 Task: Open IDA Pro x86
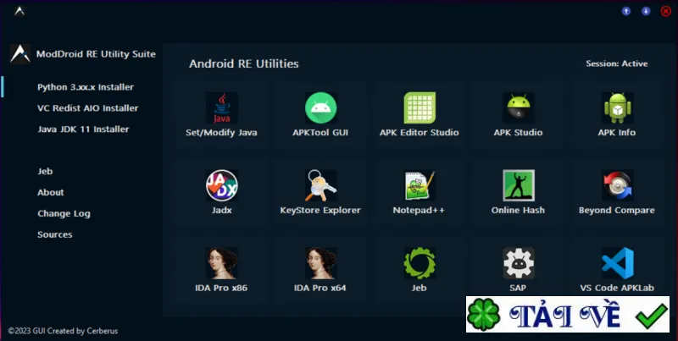click(x=221, y=270)
